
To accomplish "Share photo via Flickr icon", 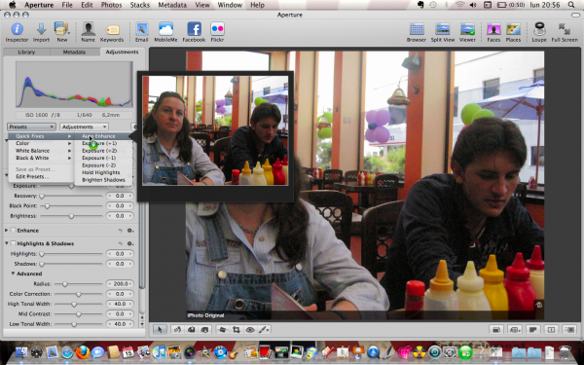I will pos(217,29).
